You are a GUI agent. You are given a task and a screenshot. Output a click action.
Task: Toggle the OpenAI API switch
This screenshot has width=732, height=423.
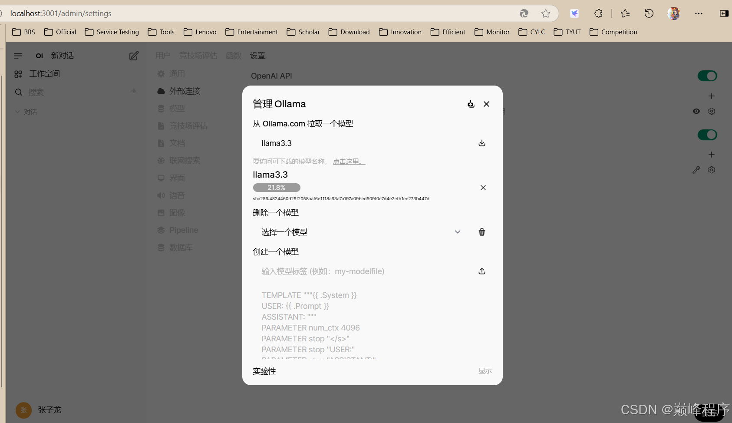click(707, 76)
